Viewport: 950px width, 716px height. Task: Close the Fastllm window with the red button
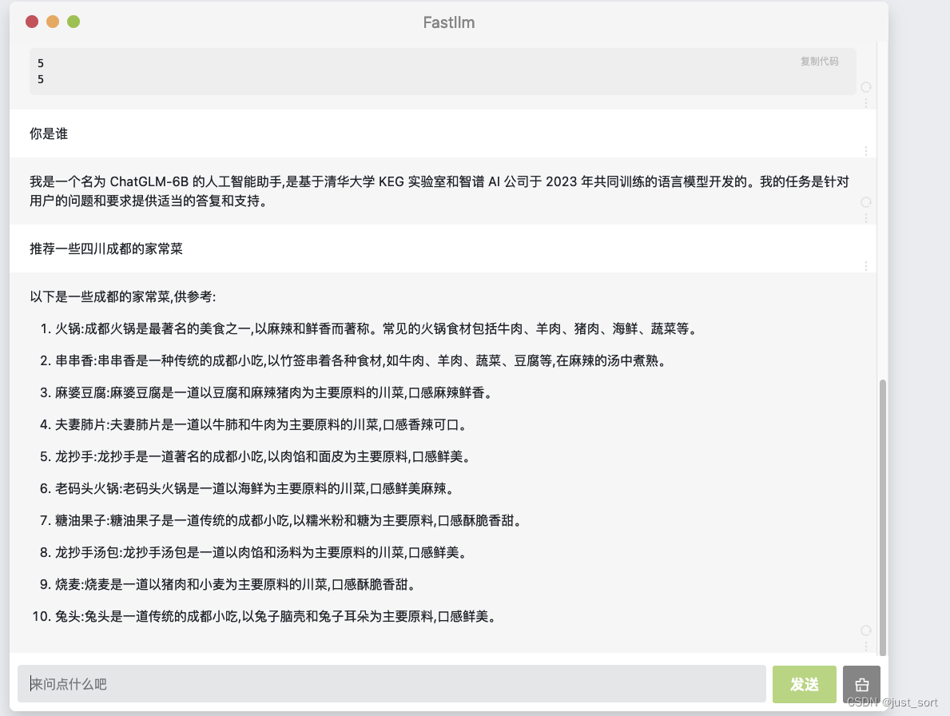(x=32, y=22)
